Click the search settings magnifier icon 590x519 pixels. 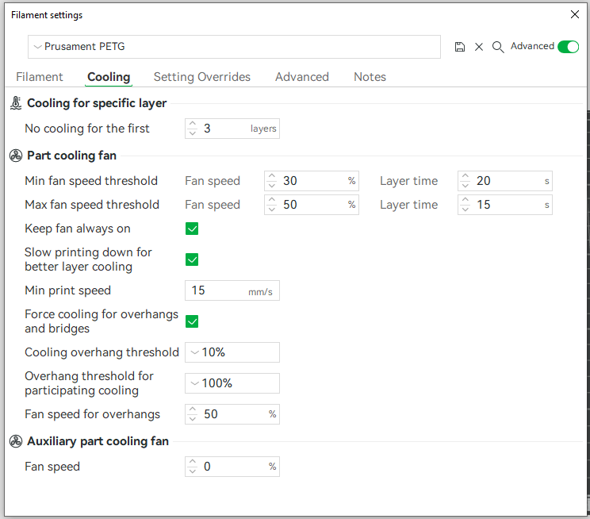point(498,47)
